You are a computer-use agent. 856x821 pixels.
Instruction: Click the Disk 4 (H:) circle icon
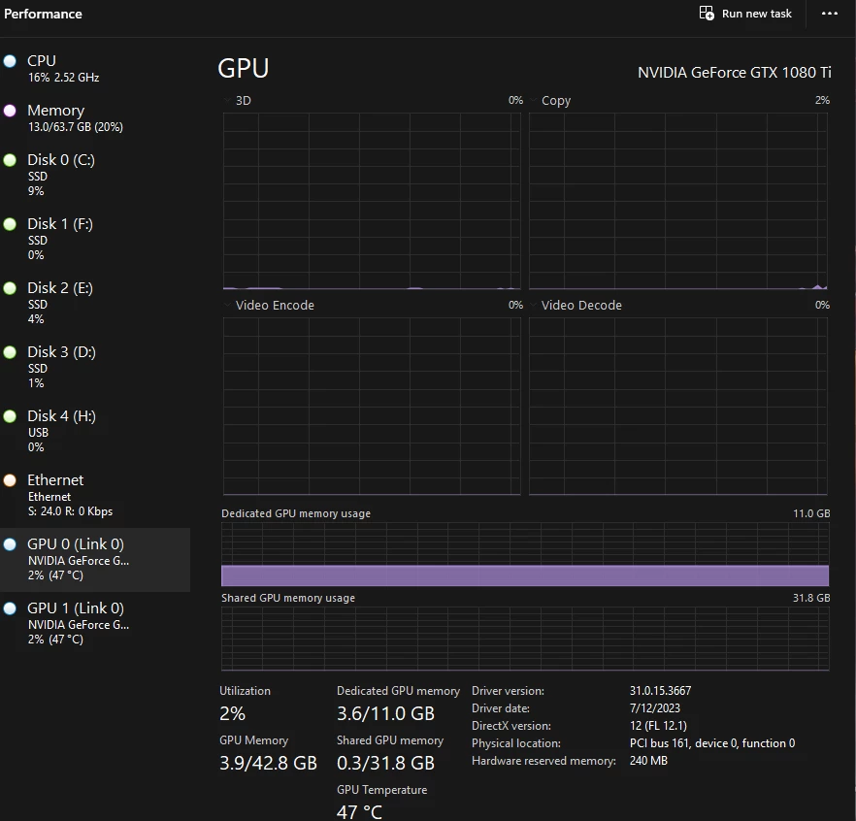click(x=10, y=416)
